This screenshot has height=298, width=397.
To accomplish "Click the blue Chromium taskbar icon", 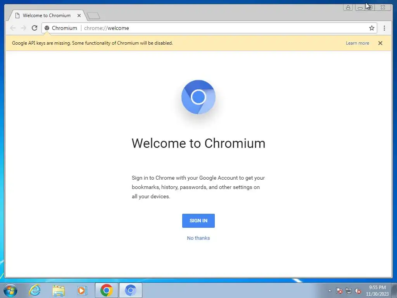I will tap(130, 290).
